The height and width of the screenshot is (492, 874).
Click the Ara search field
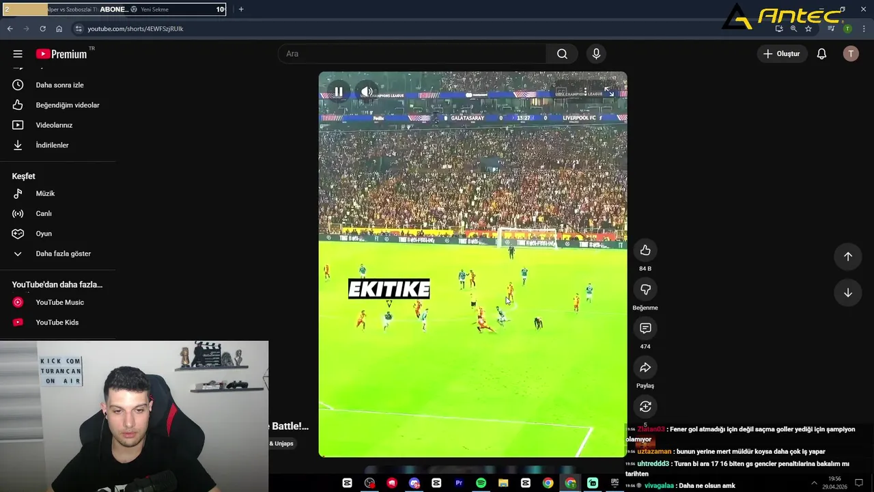(x=412, y=54)
